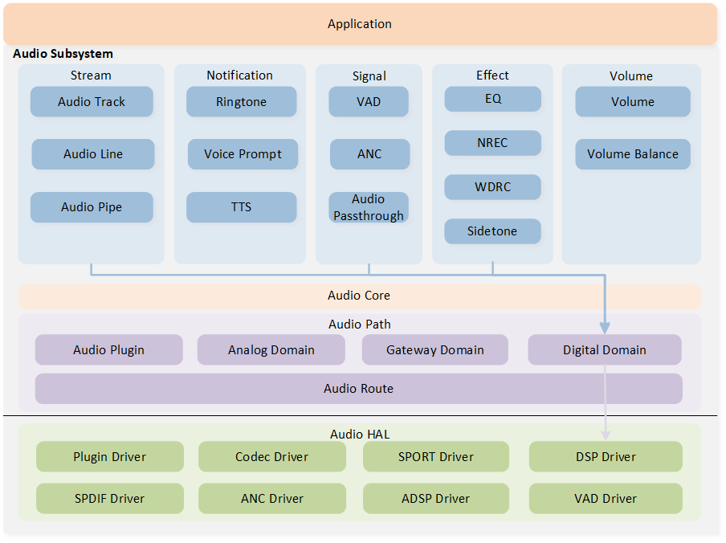Click the Audio Passthrough block

[x=369, y=207]
